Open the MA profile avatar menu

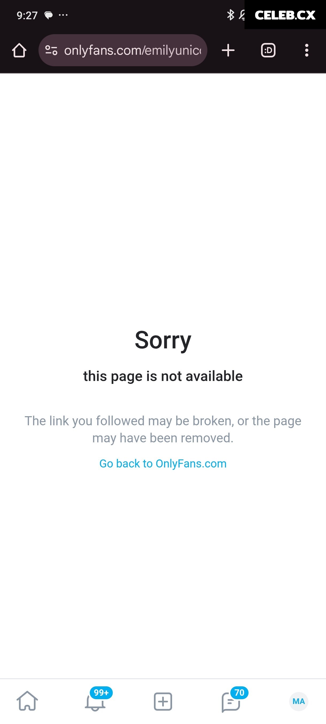299,702
